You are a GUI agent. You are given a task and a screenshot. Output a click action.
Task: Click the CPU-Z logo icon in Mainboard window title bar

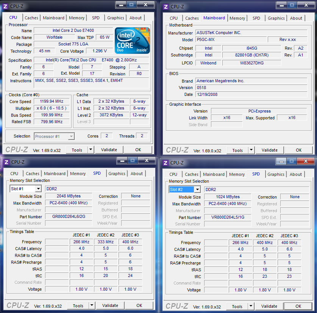(x=166, y=7)
